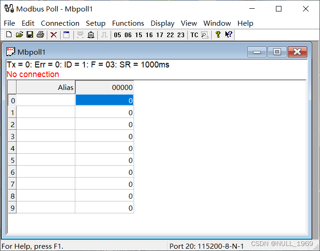Select the value cell in row 5
The height and width of the screenshot is (251, 320).
point(104,160)
